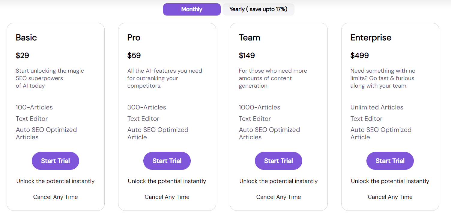Click the $29 price

click(x=22, y=56)
